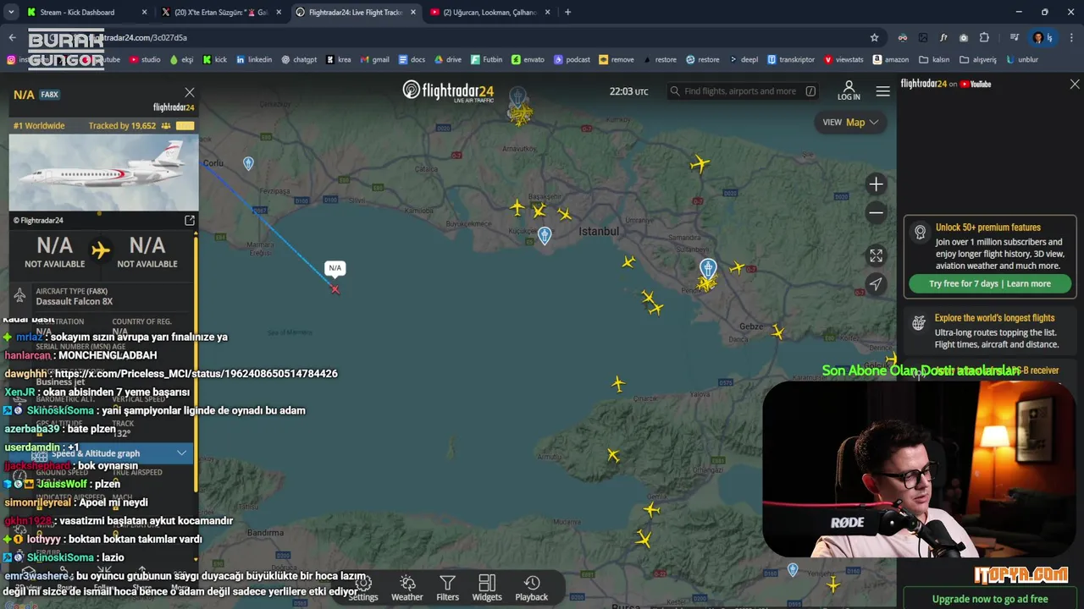Open the Filters tool
Image resolution: width=1084 pixels, height=609 pixels.
coord(447,588)
